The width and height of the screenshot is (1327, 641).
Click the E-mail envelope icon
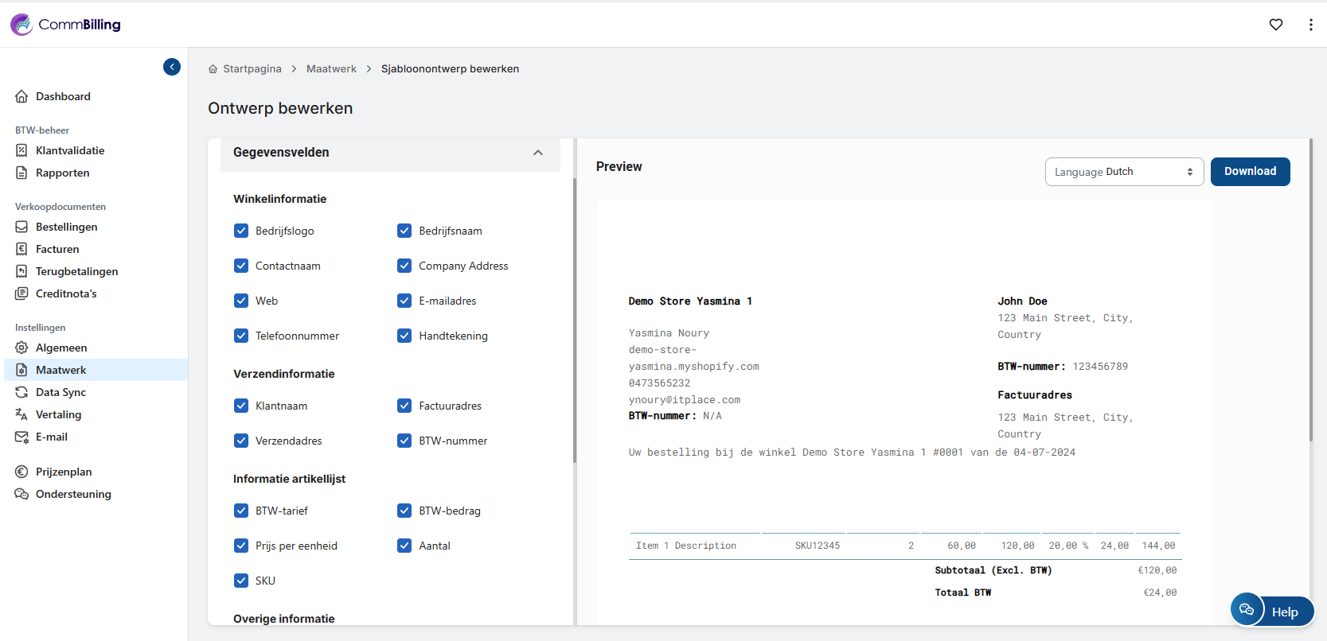21,437
